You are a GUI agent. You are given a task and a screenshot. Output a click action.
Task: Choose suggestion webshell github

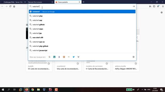(x=82, y=25)
